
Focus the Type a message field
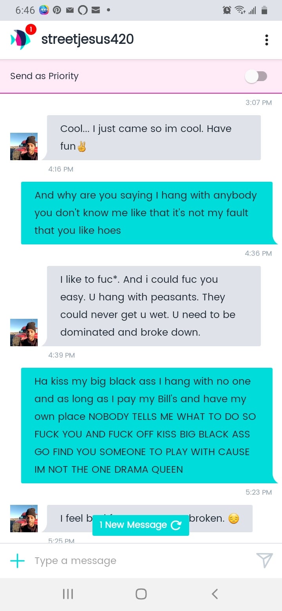(x=141, y=560)
